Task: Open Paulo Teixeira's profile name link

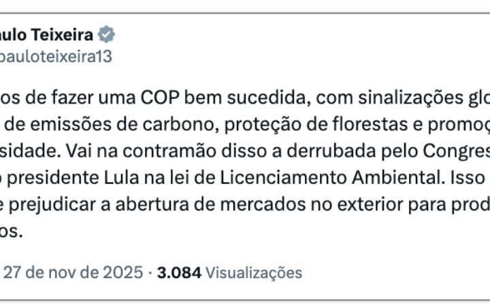Action: point(46,35)
